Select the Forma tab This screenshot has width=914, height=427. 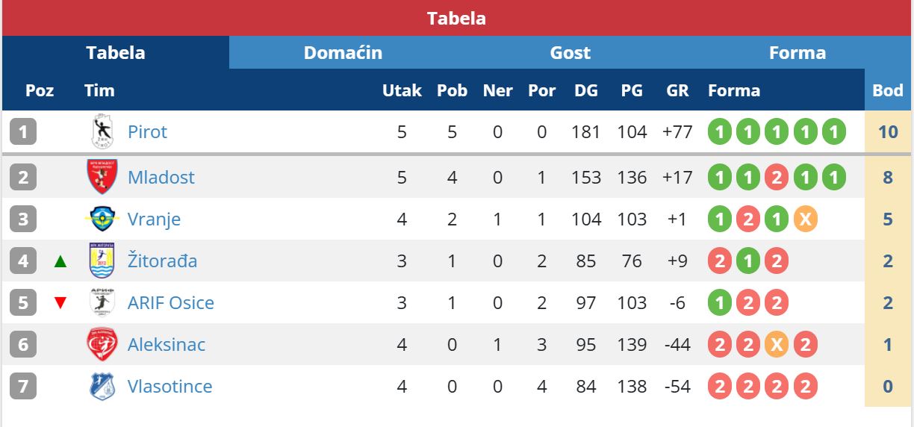click(797, 53)
